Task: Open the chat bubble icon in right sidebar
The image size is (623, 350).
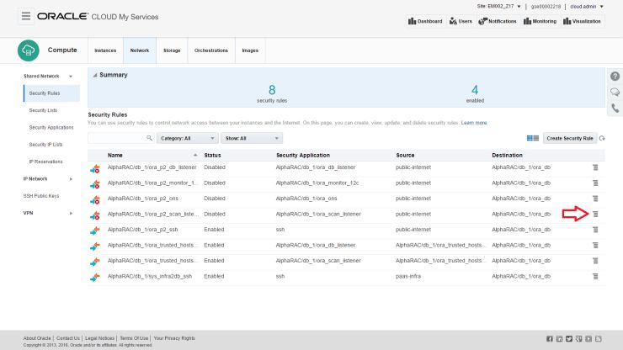Action: [615, 93]
